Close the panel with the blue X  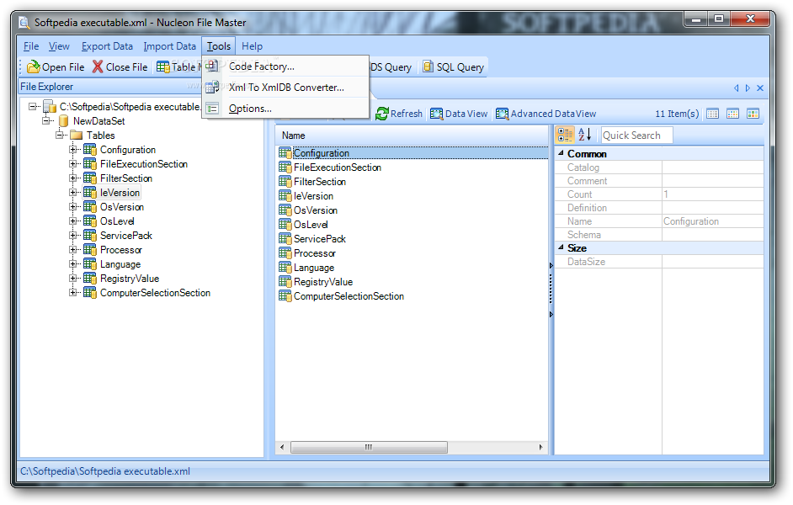pos(759,88)
